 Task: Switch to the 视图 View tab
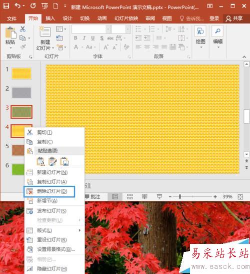pyautogui.click(x=167, y=19)
